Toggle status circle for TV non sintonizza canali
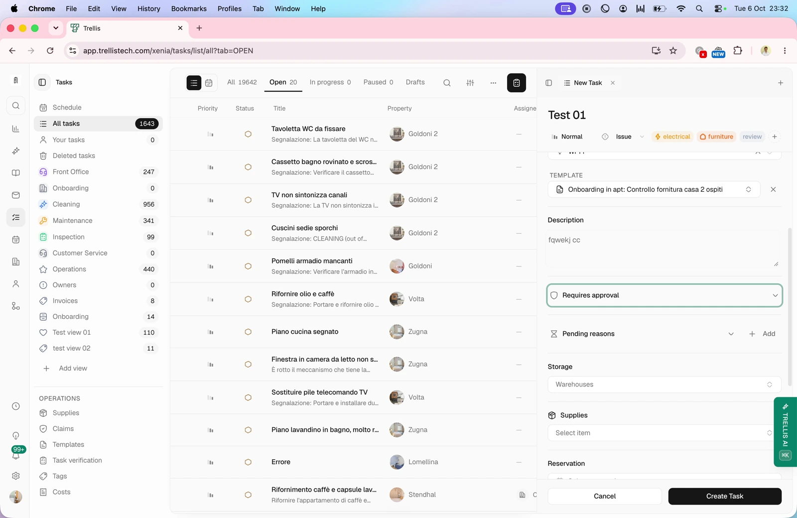The height and width of the screenshot is (518, 797). (248, 200)
